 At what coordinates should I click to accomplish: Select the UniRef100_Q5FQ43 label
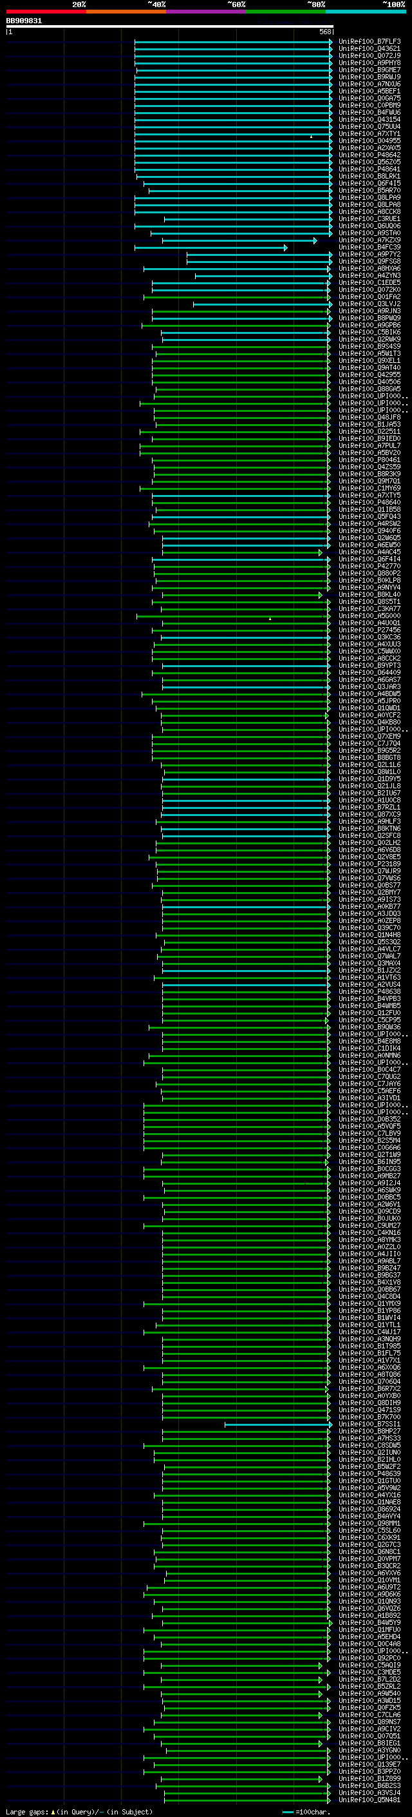369,516
